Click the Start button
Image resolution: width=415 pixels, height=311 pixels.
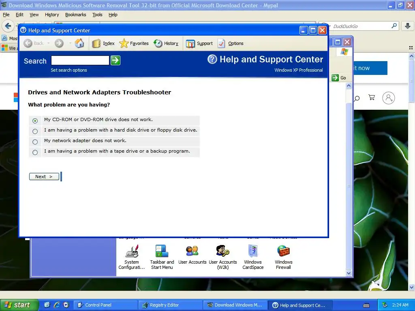19,305
